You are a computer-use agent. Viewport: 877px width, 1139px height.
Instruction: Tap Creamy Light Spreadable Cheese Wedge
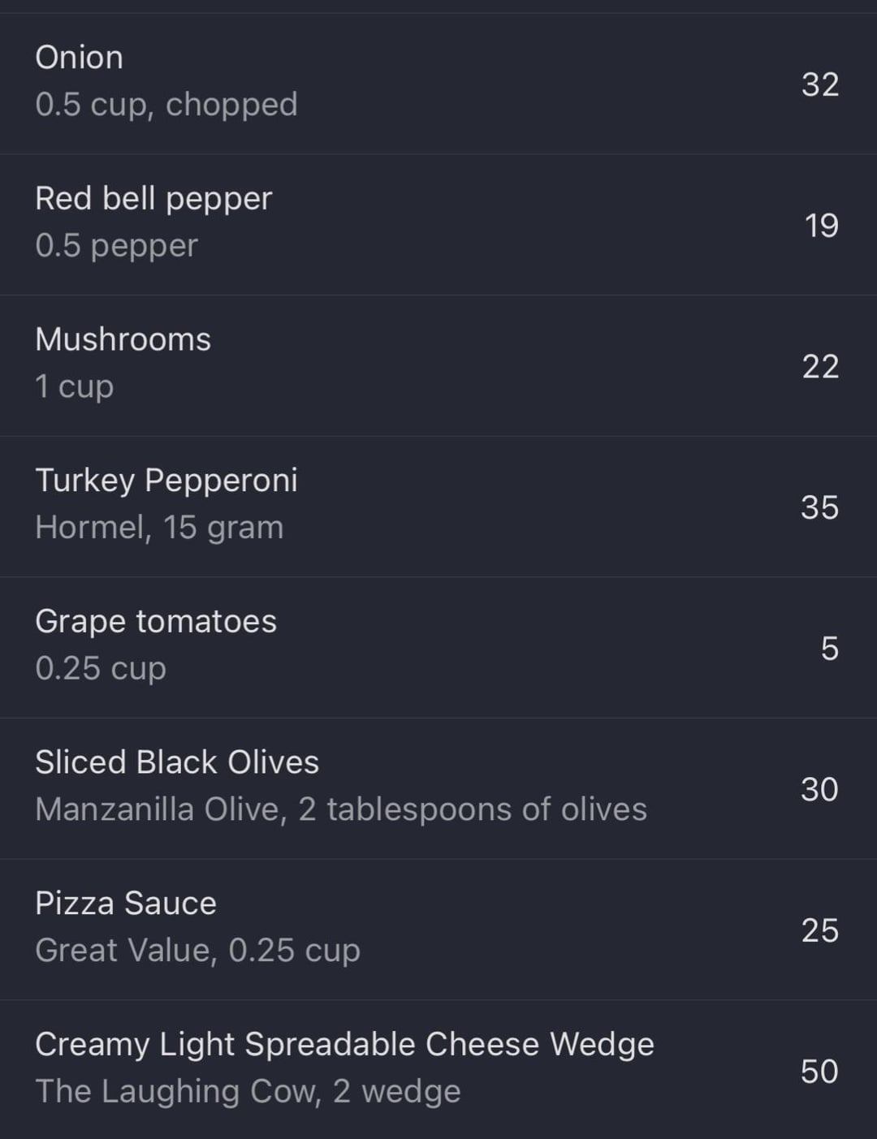coord(438,1070)
